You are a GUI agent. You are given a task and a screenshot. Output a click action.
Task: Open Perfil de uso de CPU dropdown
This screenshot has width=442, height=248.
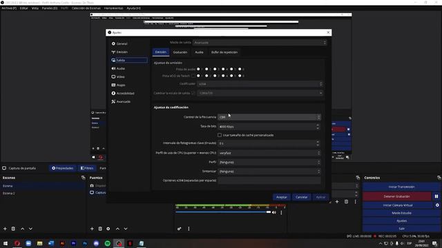[x=269, y=153]
